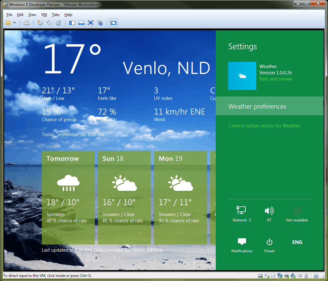This screenshot has height=281, width=328.
Task: Open the Notifications icon
Action: (x=242, y=245)
